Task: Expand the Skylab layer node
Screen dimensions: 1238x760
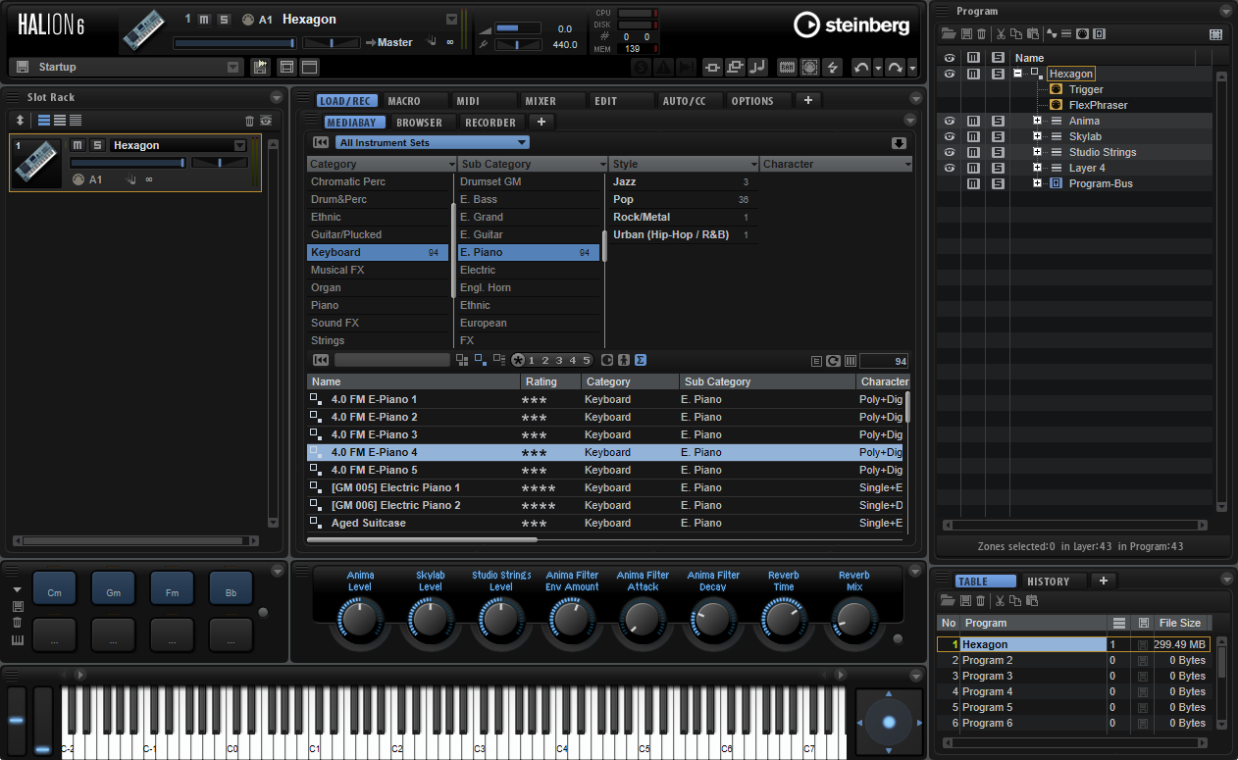Action: [1037, 136]
